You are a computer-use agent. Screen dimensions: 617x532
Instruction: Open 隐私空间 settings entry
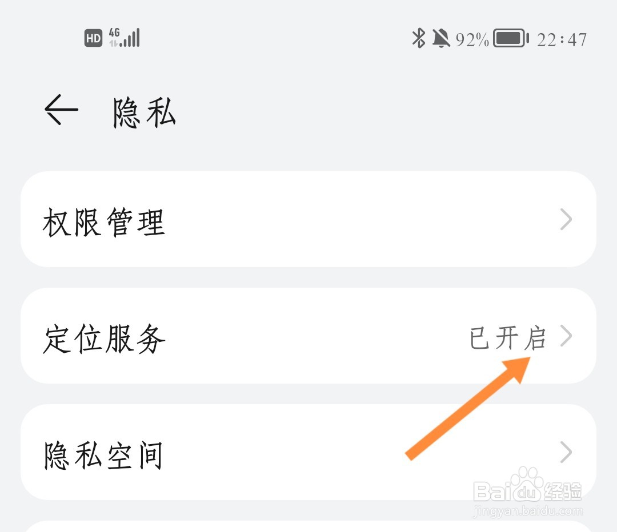pyautogui.click(x=308, y=452)
